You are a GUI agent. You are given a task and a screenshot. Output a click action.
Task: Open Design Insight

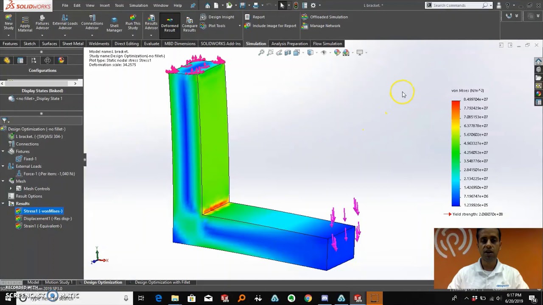coord(217,17)
